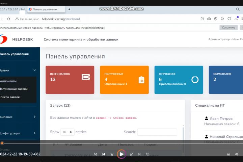The image size is (243, 162).
Task: Click the Заявки -> Список заявок hint text
Action: [116, 118]
